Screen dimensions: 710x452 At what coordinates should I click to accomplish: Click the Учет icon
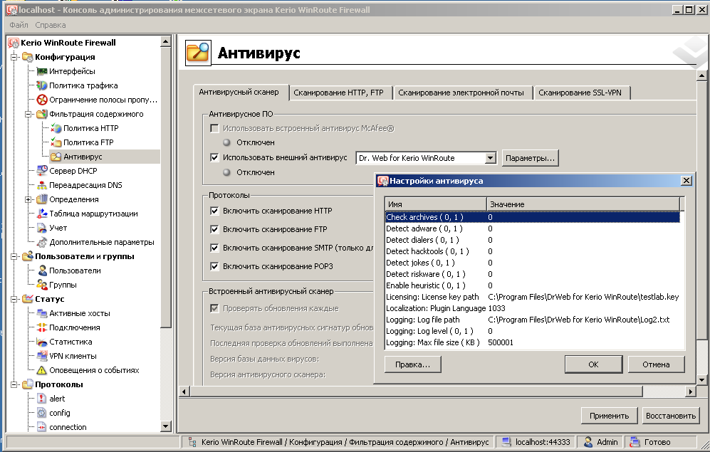point(41,228)
